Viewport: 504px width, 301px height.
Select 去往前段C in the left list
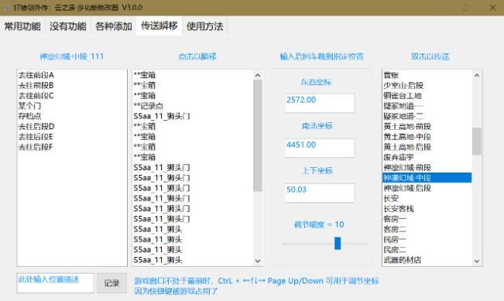tap(72, 96)
